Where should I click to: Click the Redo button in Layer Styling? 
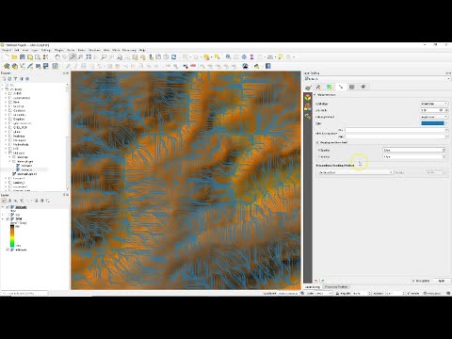pos(323,281)
